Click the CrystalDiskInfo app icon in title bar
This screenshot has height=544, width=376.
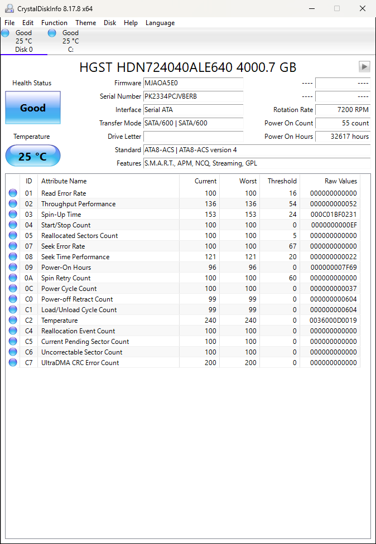9,8
